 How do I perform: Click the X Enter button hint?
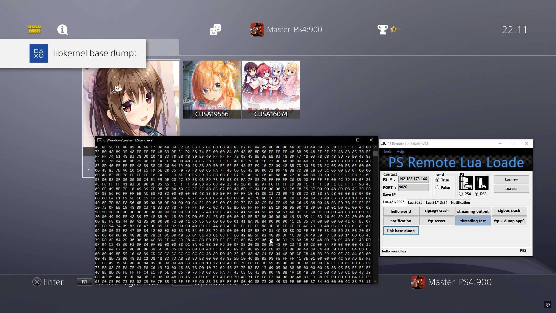(x=48, y=282)
